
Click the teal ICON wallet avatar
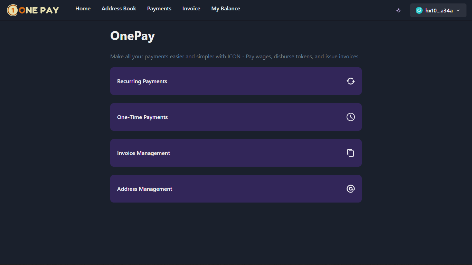pyautogui.click(x=418, y=10)
